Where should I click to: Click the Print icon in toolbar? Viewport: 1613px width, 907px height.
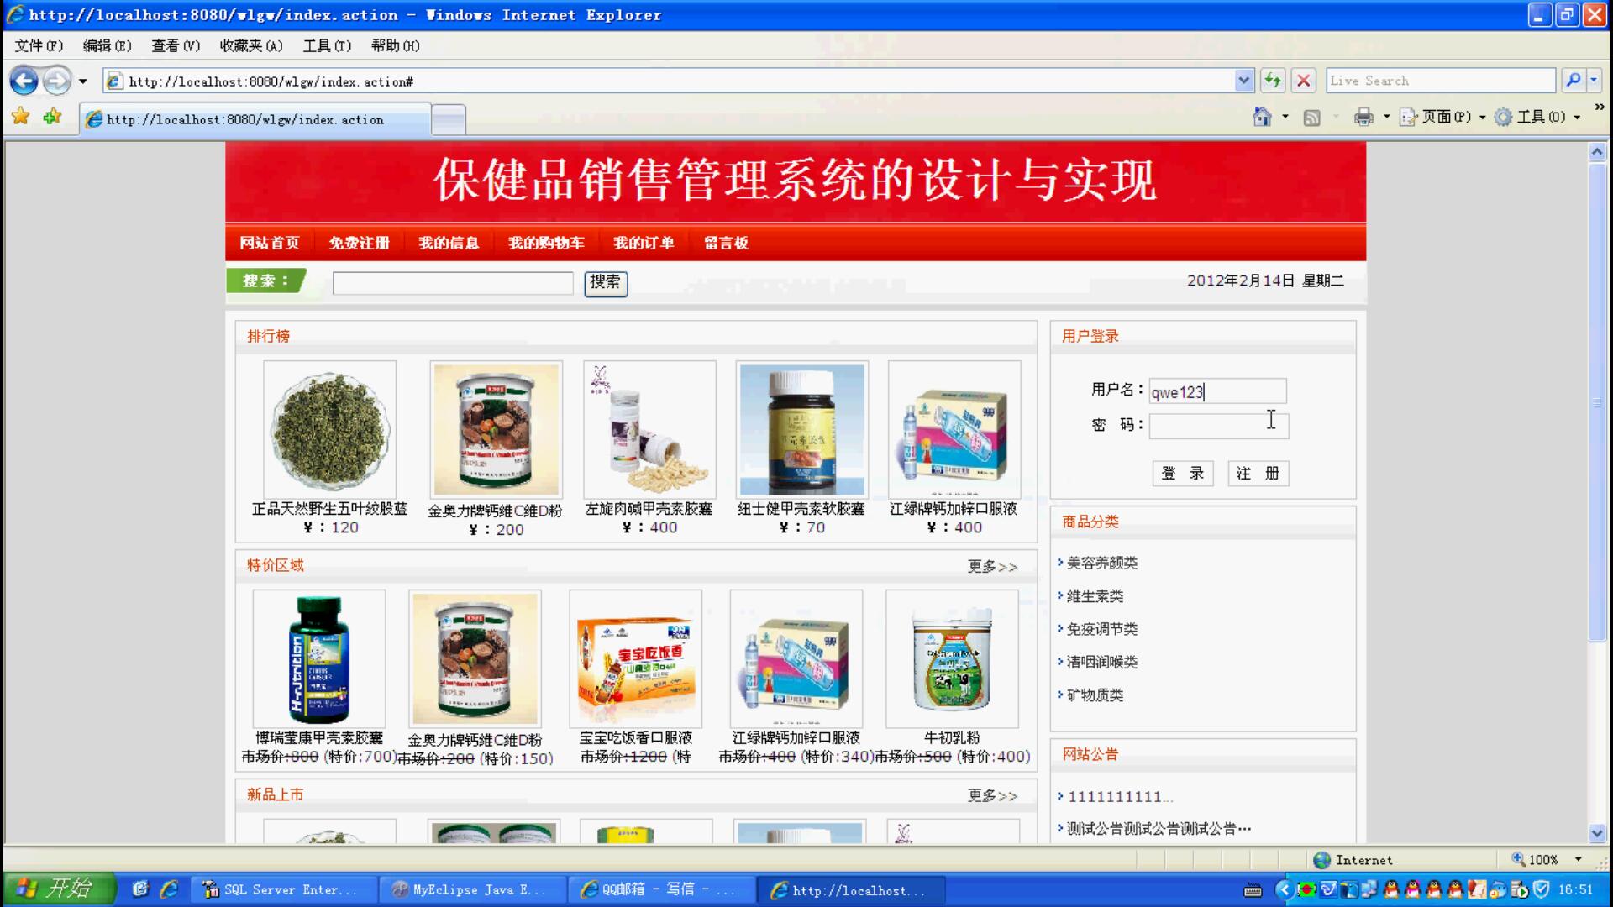1363,117
